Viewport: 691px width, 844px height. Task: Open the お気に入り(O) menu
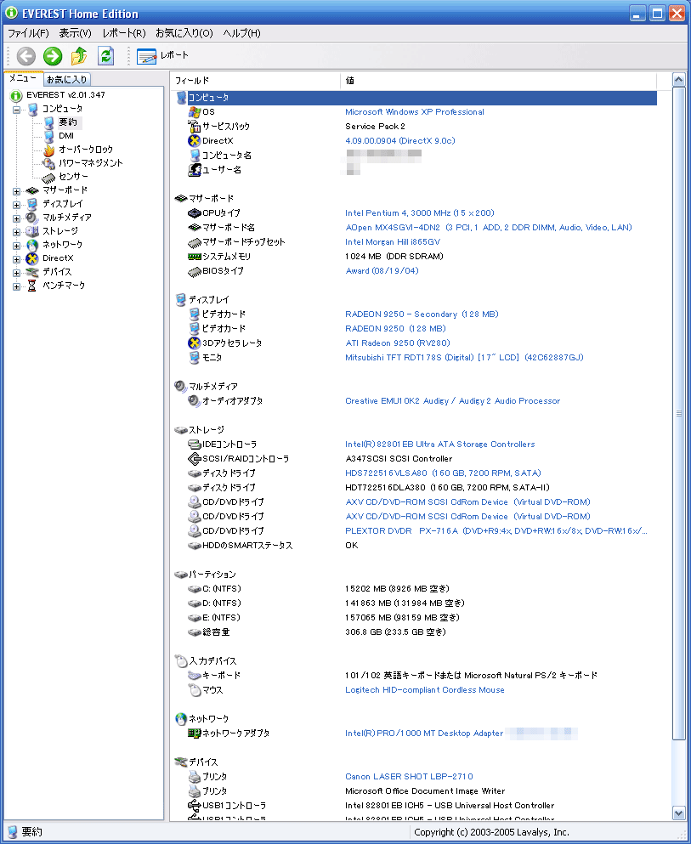(x=184, y=33)
